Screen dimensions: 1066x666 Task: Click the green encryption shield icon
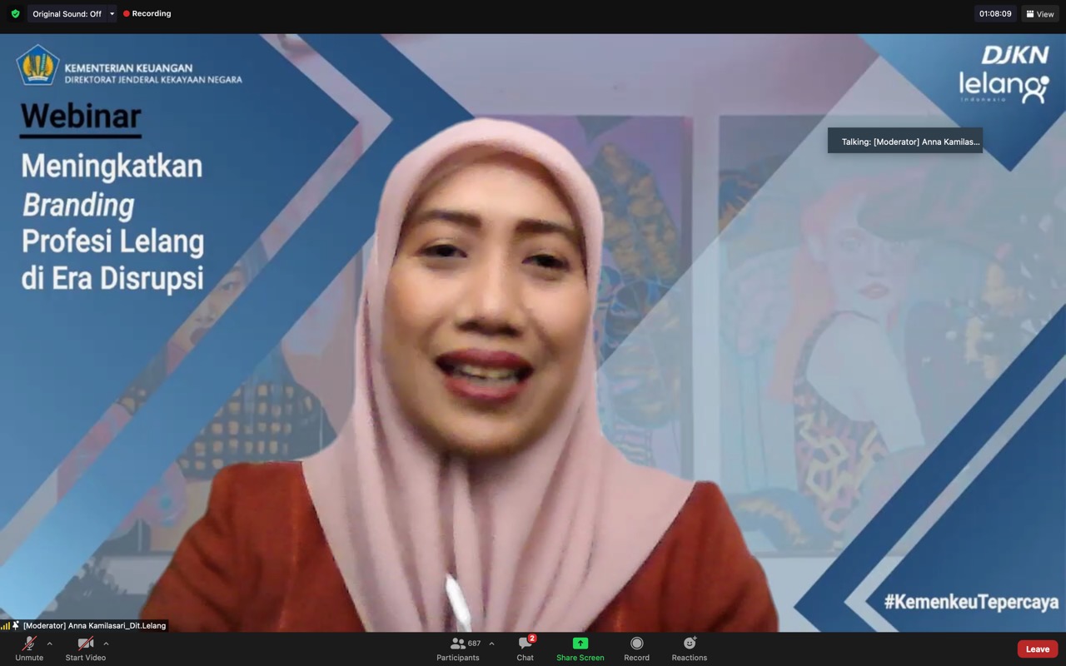15,14
